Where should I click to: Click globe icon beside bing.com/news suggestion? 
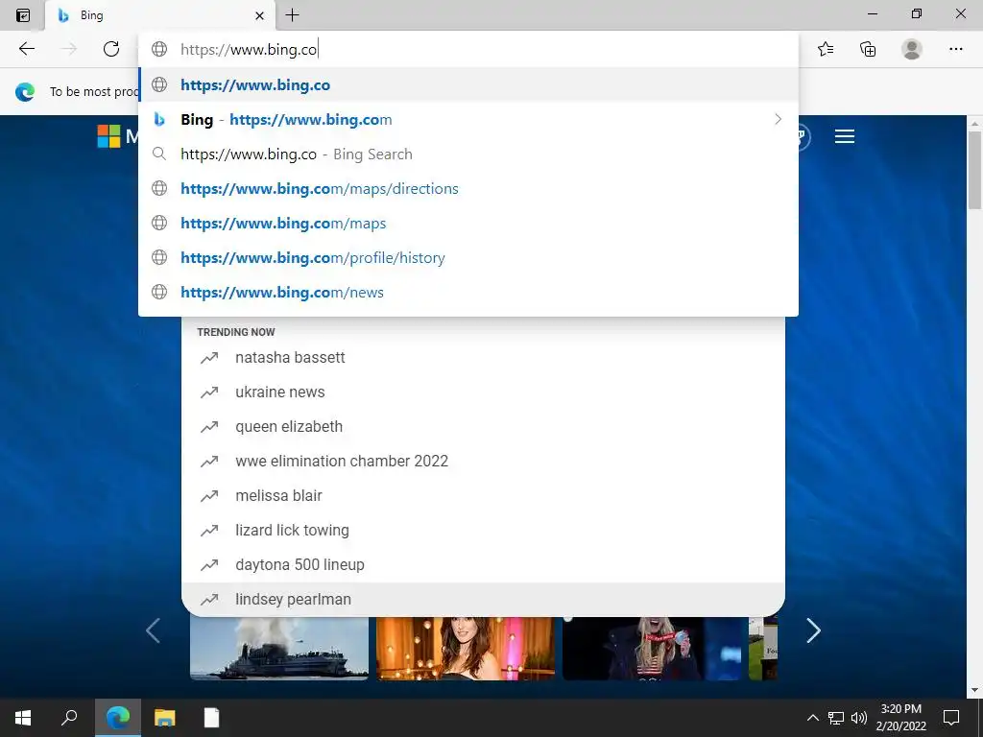(x=160, y=292)
